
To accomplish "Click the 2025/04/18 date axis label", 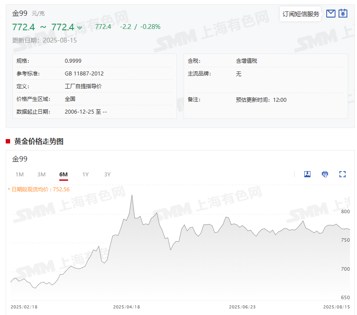I will [x=126, y=307].
